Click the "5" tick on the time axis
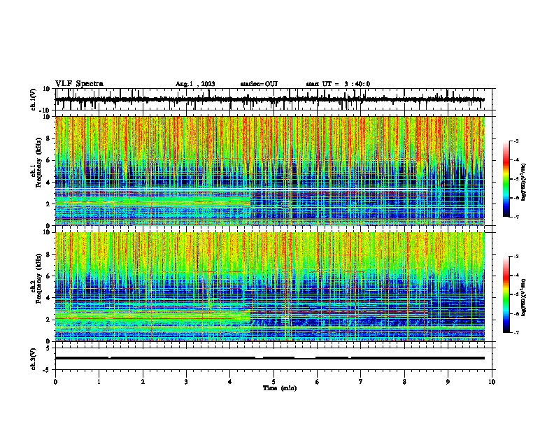The width and height of the screenshot is (554, 428). click(x=274, y=382)
